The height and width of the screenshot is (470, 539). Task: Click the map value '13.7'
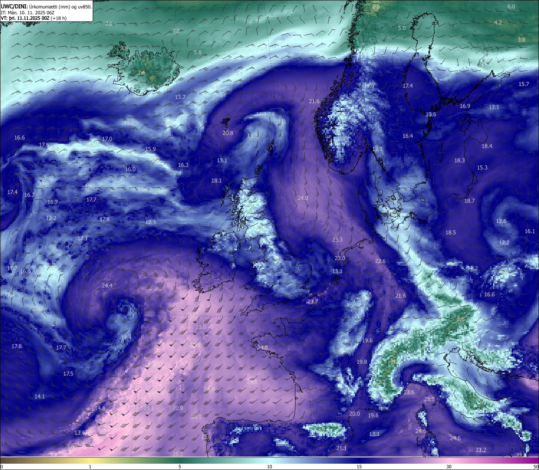tap(180, 97)
